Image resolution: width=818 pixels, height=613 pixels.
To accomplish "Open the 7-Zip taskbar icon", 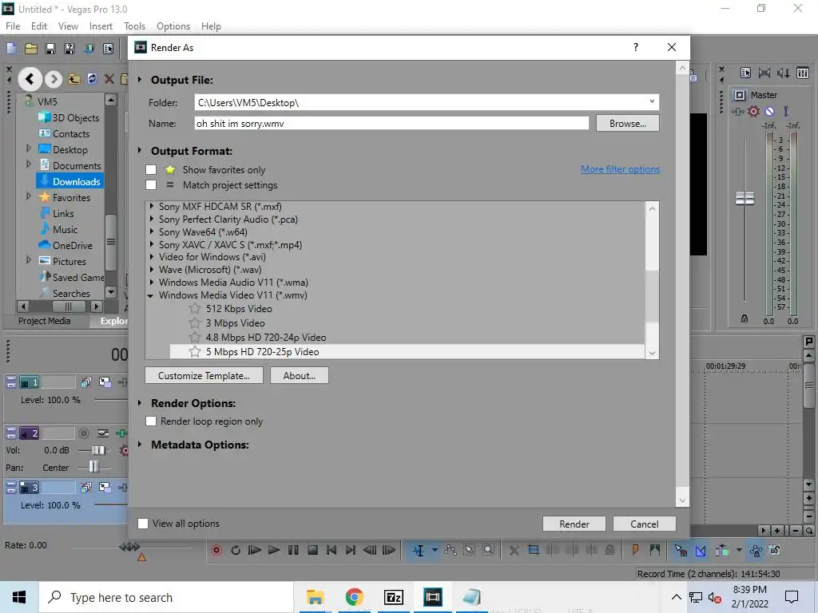I will tap(393, 597).
